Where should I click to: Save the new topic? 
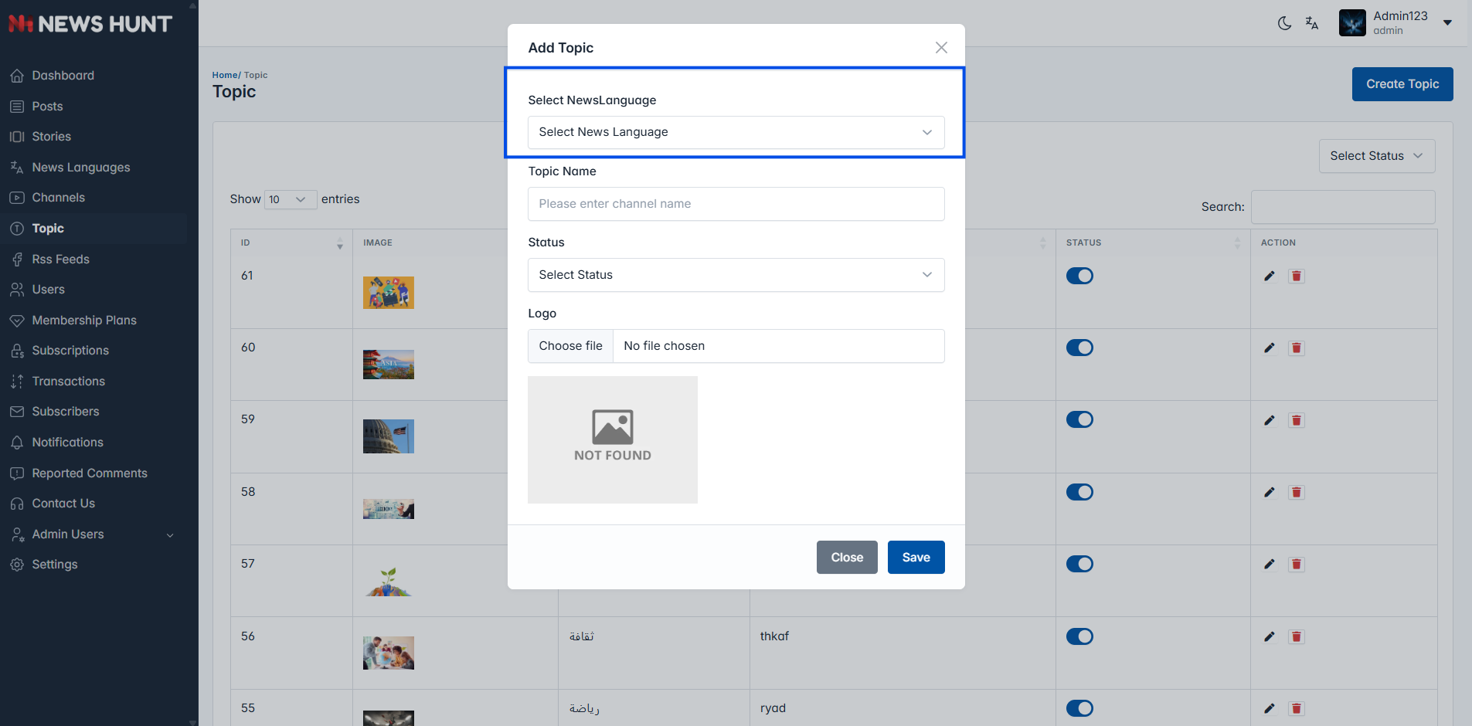pyautogui.click(x=916, y=558)
